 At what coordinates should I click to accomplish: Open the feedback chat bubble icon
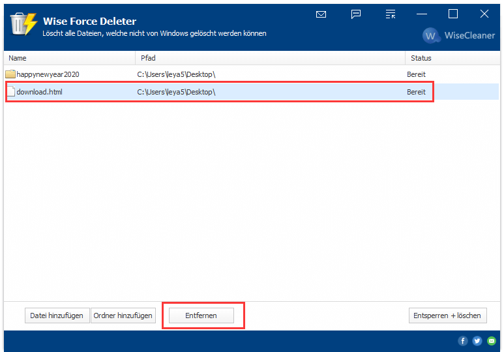pyautogui.click(x=356, y=14)
